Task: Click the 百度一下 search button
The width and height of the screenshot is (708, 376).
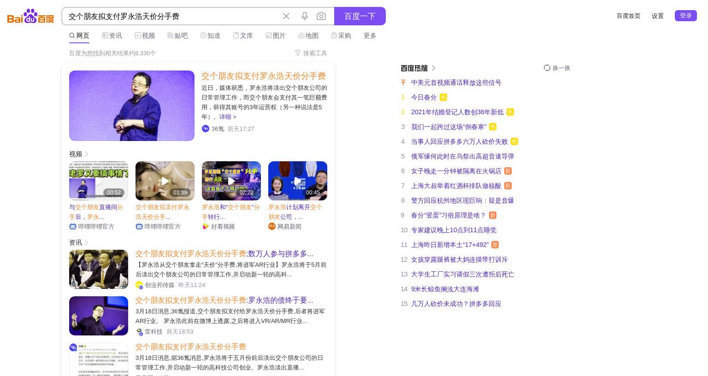Action: (360, 16)
